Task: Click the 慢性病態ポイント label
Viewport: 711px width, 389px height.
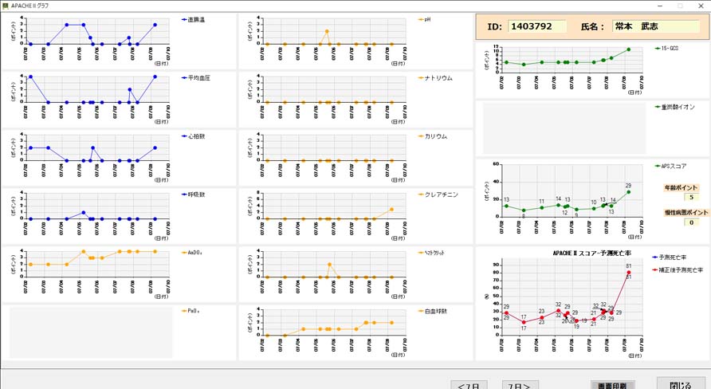Action: (x=686, y=212)
